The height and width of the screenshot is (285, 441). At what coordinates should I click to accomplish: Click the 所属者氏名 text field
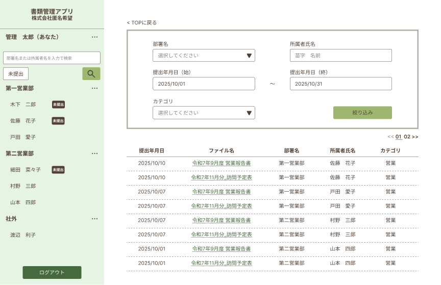pos(340,55)
